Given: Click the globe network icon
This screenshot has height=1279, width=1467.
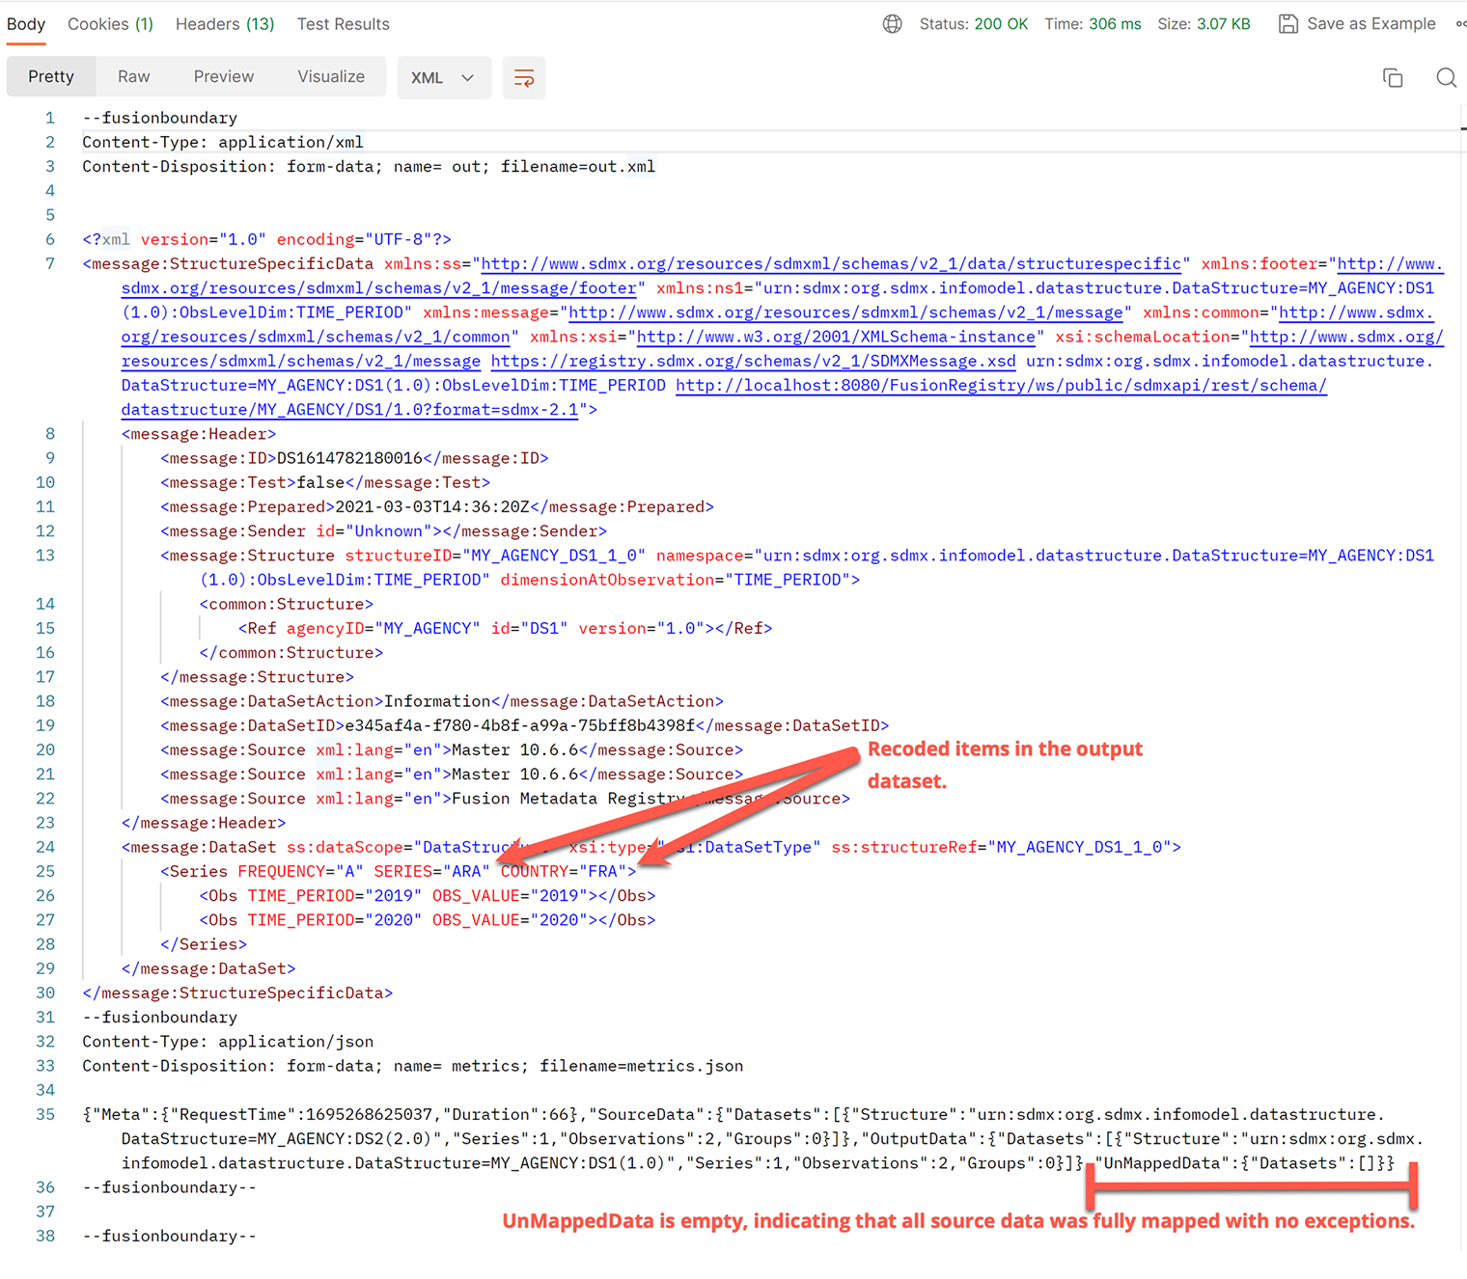Looking at the screenshot, I should click(893, 24).
